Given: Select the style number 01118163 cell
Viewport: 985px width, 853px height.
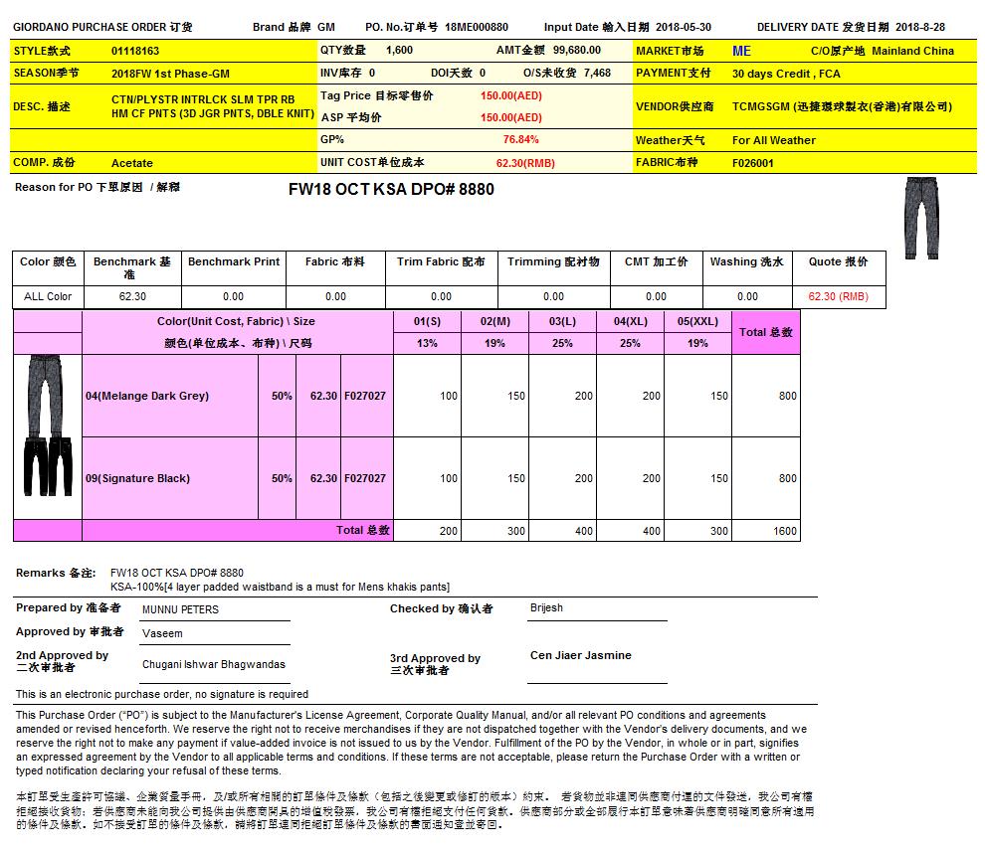Looking at the screenshot, I should [135, 51].
